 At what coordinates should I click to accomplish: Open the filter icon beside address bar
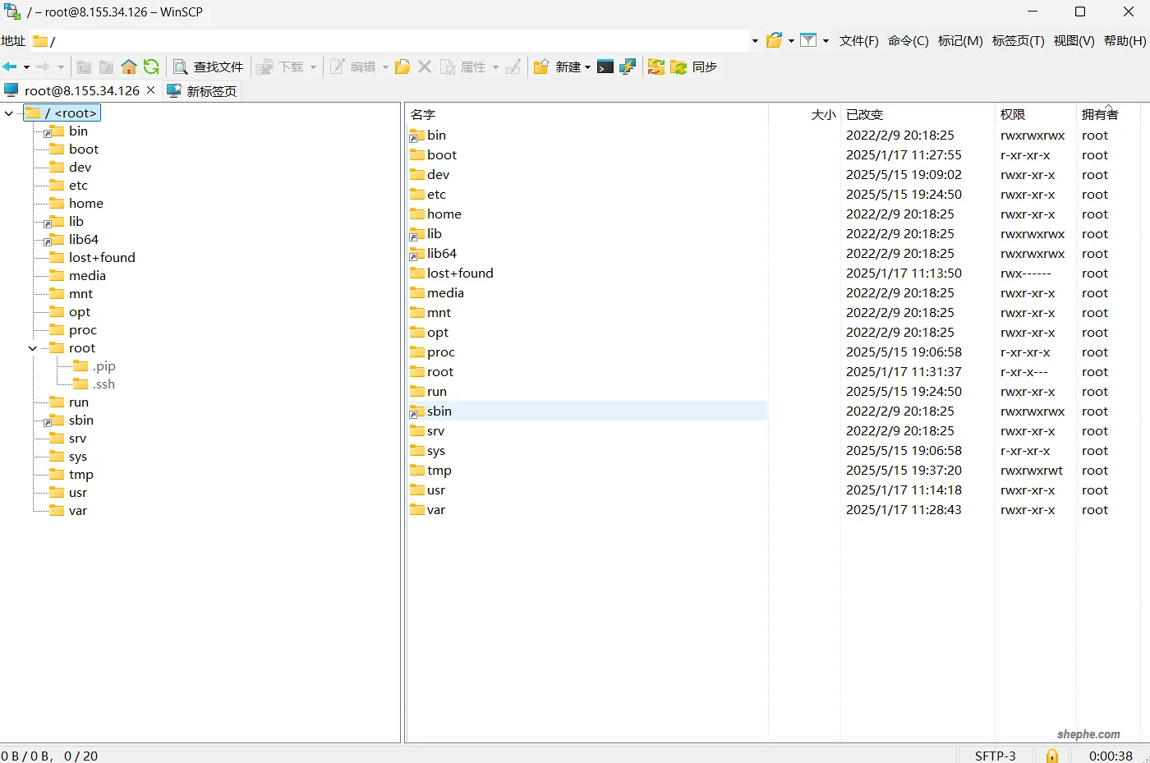pos(809,40)
